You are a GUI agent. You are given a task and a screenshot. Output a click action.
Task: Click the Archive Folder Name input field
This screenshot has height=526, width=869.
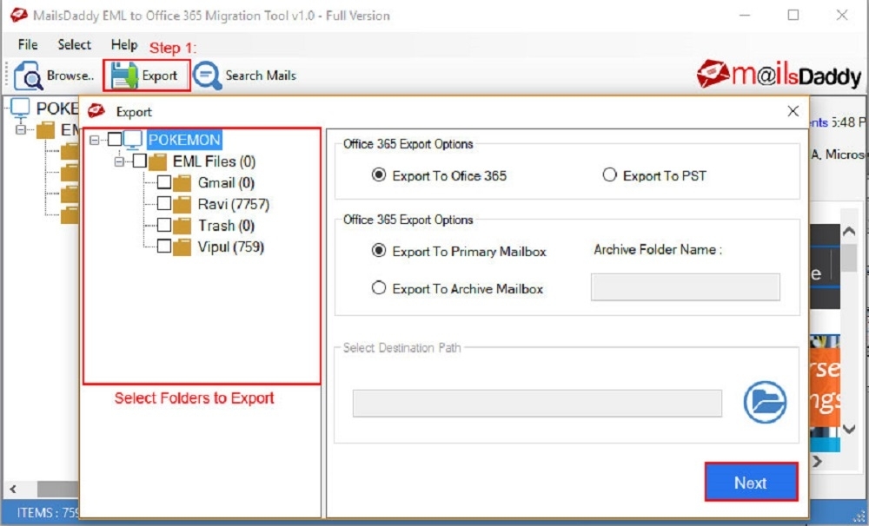tap(685, 286)
